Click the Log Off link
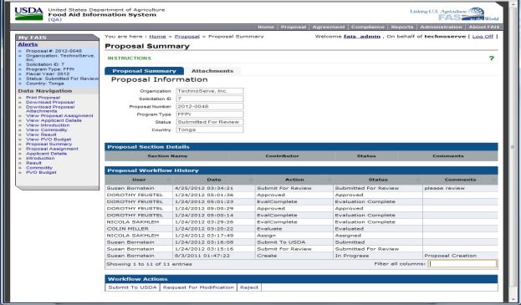The image size is (521, 305). pyautogui.click(x=483, y=37)
